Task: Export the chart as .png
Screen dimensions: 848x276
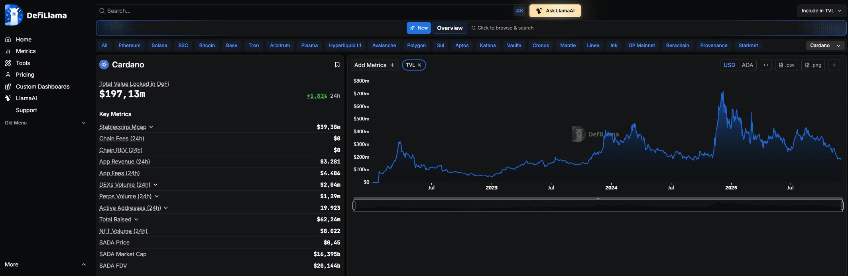Action: tap(813, 65)
